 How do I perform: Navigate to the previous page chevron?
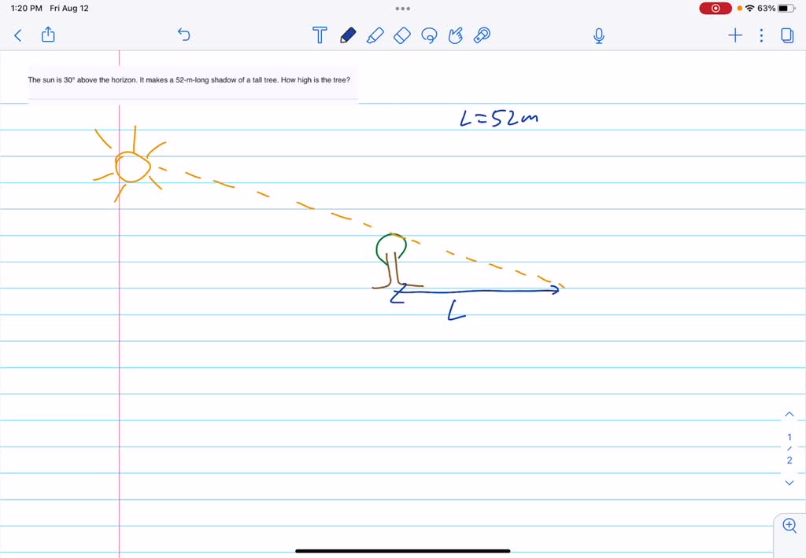[789, 413]
